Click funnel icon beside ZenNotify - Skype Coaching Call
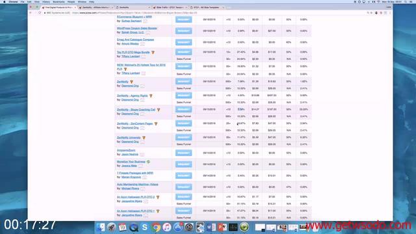The image size is (416, 234). click(159, 110)
